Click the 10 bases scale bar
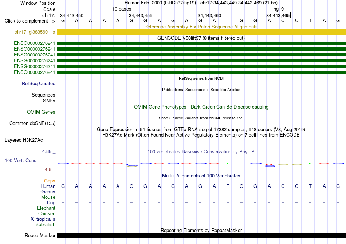 pos(201,9)
